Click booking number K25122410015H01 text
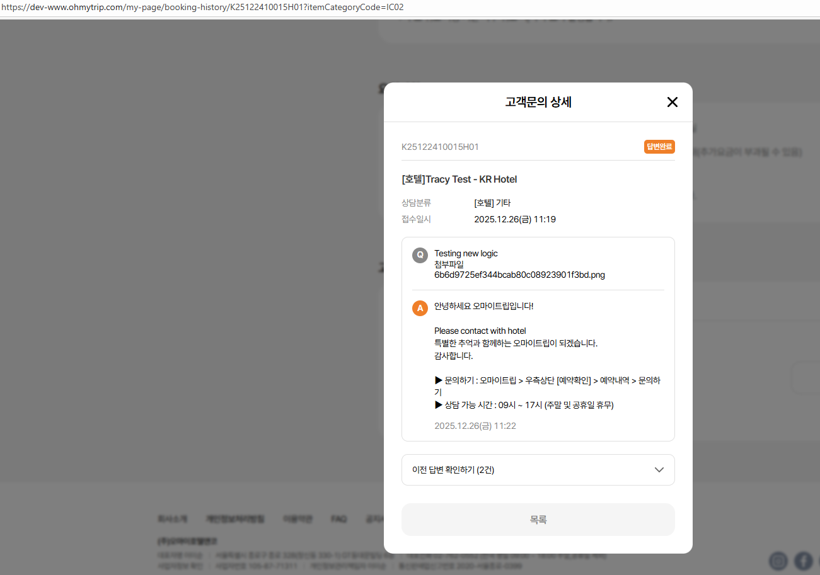820x575 pixels. [x=440, y=147]
